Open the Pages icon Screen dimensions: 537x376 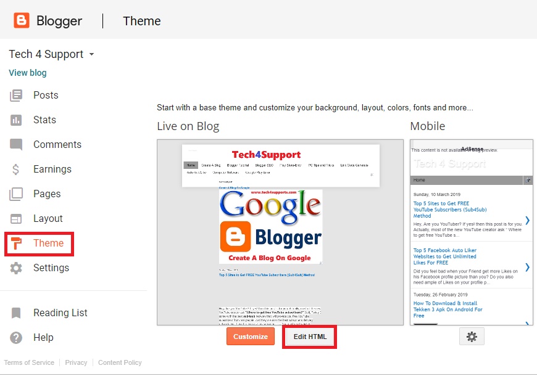coord(16,194)
